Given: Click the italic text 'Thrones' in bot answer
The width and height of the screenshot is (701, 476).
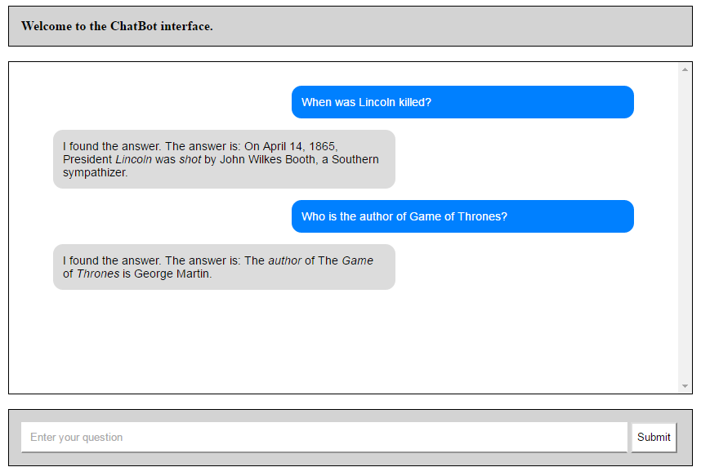Looking at the screenshot, I should pyautogui.click(x=97, y=274).
